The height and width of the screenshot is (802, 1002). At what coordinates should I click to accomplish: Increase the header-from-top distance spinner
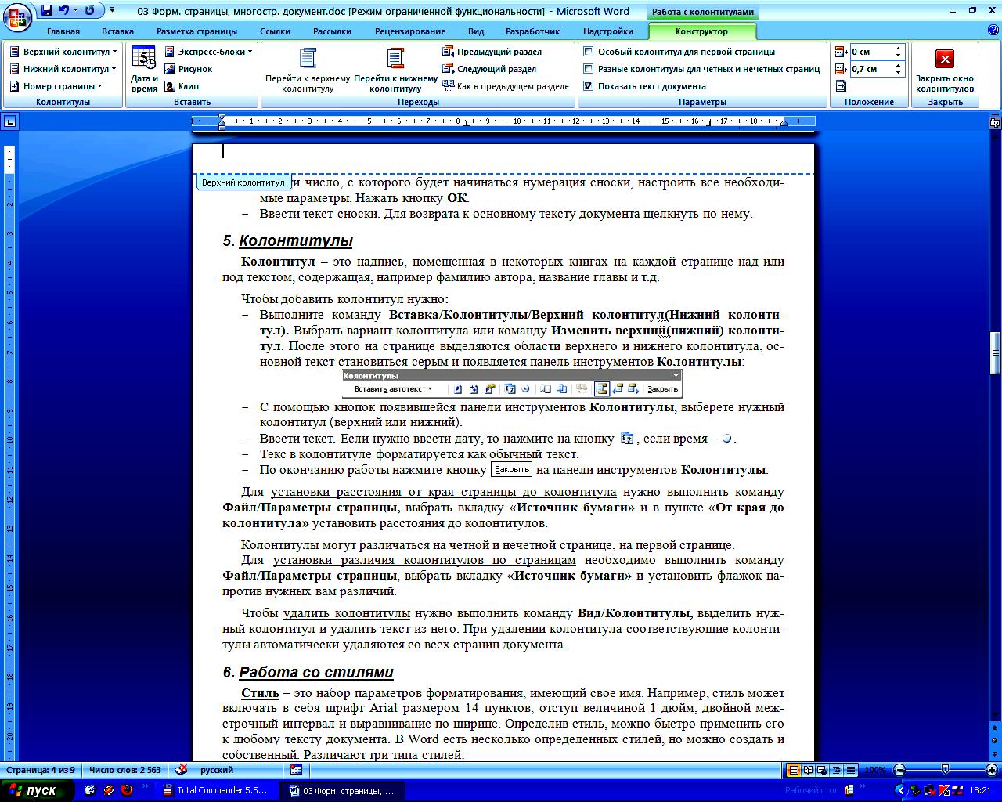pyautogui.click(x=899, y=49)
